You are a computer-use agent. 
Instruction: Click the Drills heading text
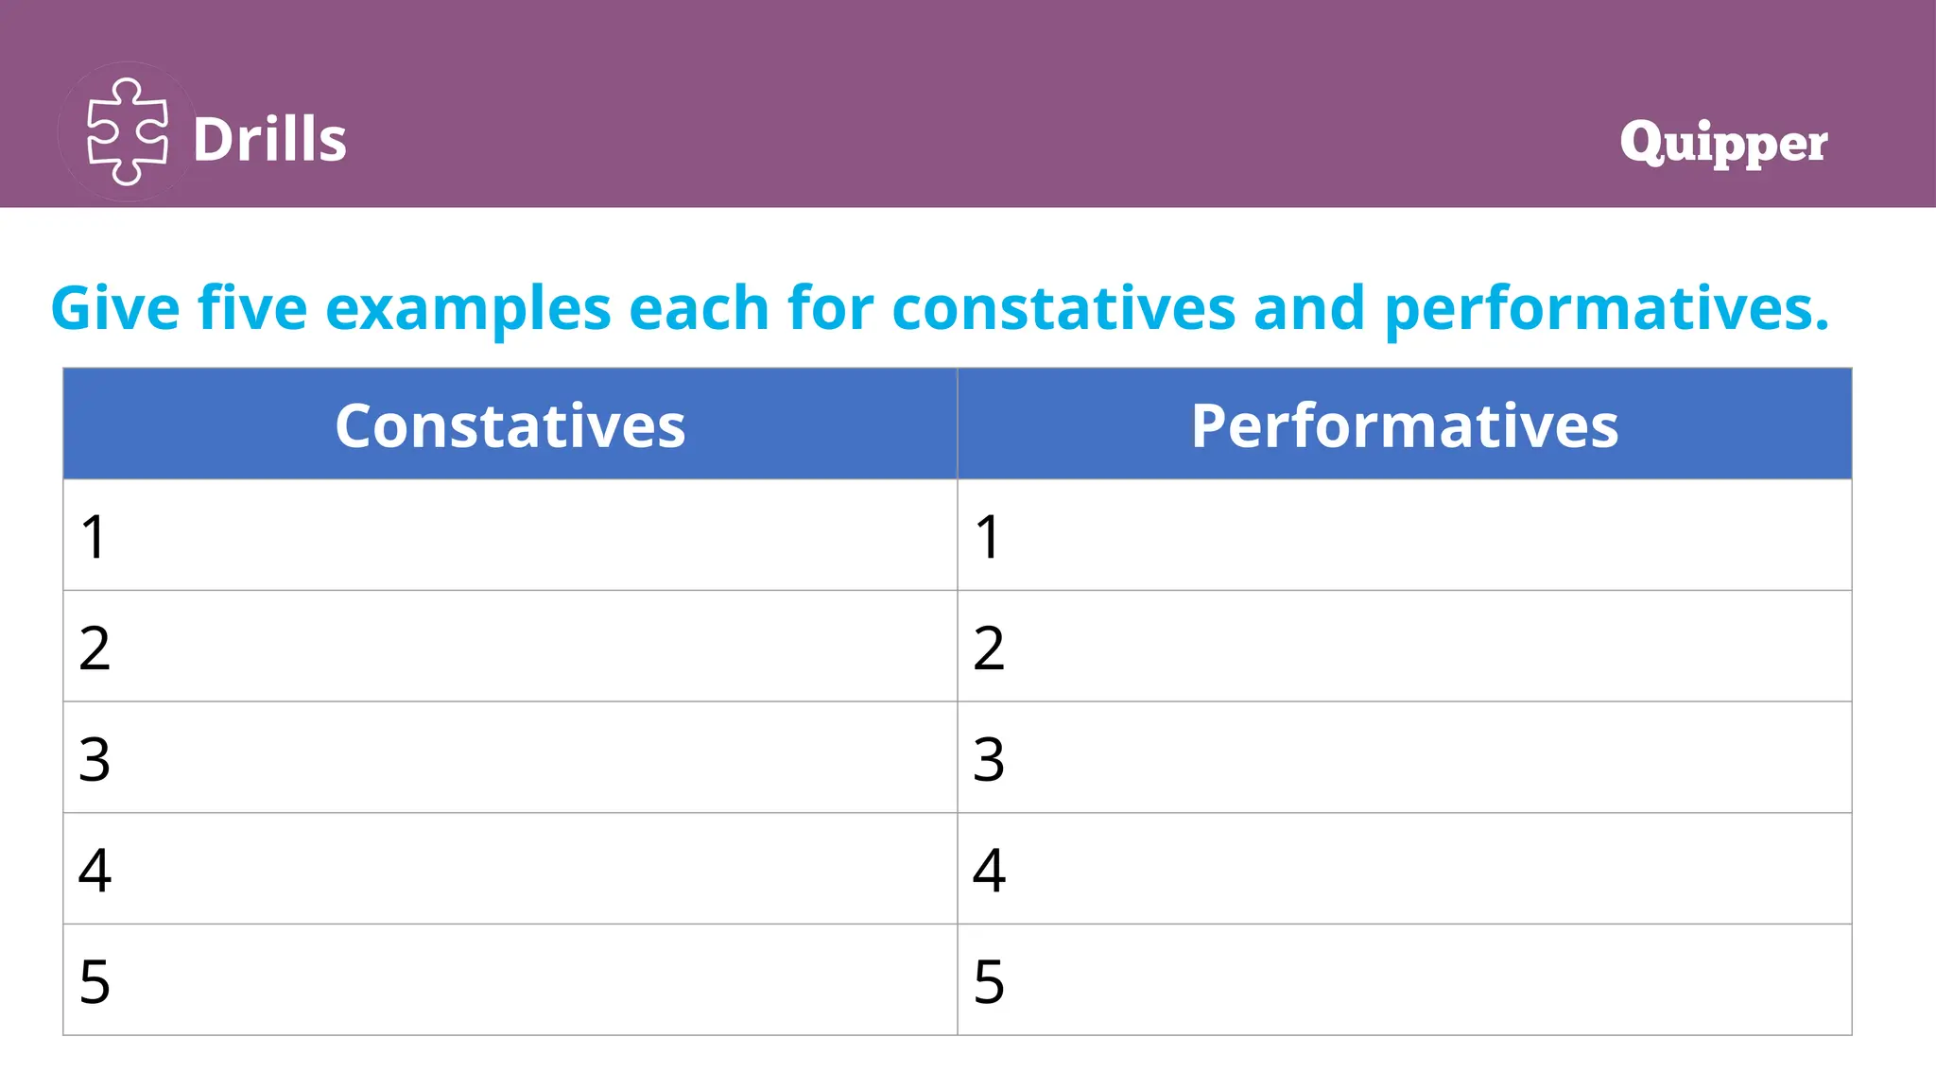[x=269, y=140]
